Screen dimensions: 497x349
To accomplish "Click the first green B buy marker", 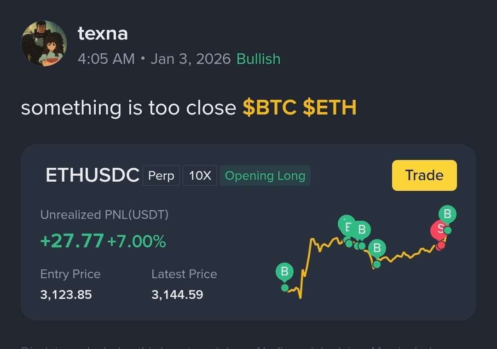I will [x=285, y=272].
